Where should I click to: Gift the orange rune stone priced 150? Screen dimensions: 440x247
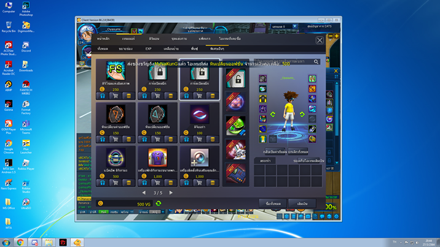[103, 139]
